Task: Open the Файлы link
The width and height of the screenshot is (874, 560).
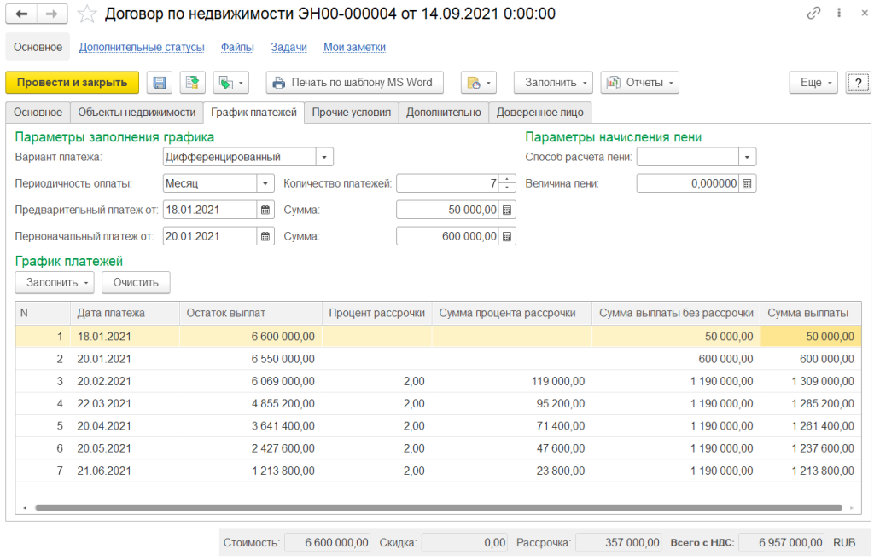Action: point(236,48)
